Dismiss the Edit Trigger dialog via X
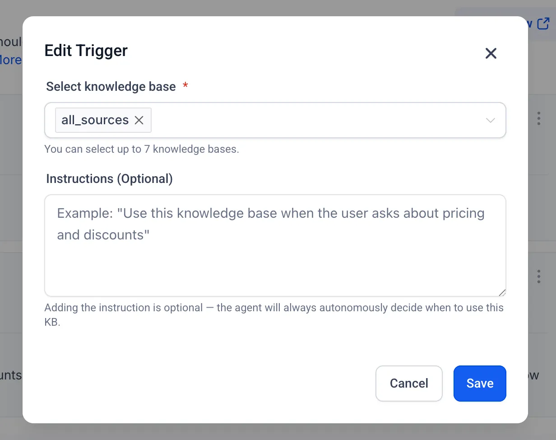The height and width of the screenshot is (440, 556). pyautogui.click(x=491, y=53)
